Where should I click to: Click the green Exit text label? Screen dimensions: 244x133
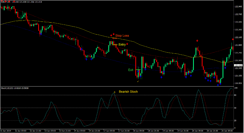click(x=131, y=70)
